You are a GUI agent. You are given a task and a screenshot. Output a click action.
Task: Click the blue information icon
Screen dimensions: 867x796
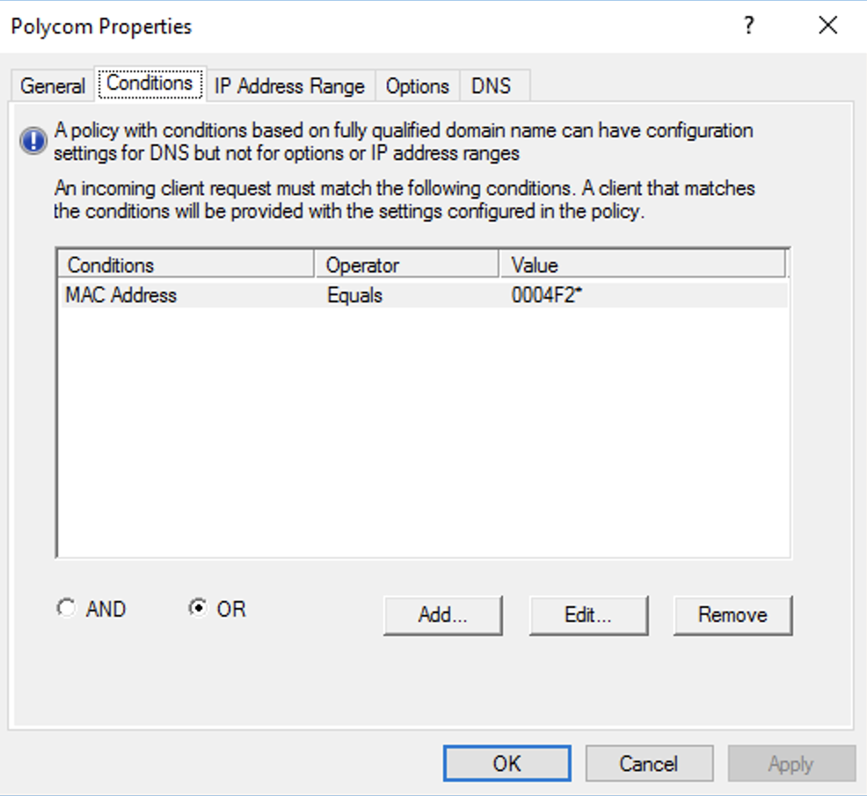(33, 141)
